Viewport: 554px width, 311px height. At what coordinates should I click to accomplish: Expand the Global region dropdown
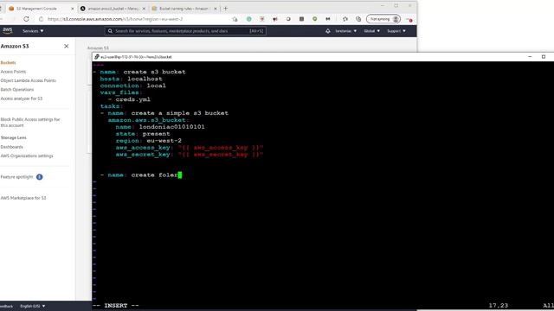371,31
